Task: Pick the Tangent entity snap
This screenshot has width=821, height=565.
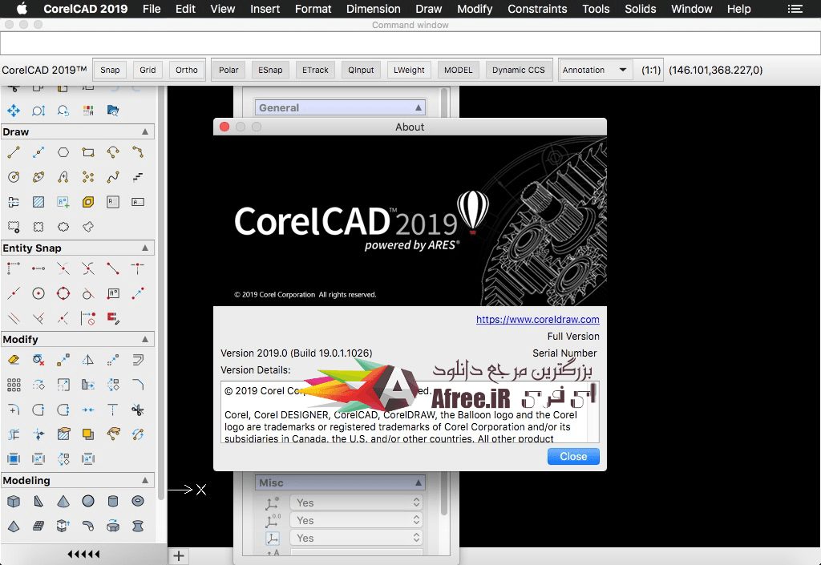Action: [88, 293]
